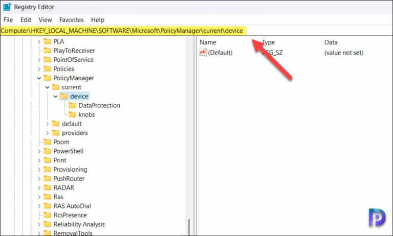
Task: Expand the PushRouter key
Action: (39, 179)
